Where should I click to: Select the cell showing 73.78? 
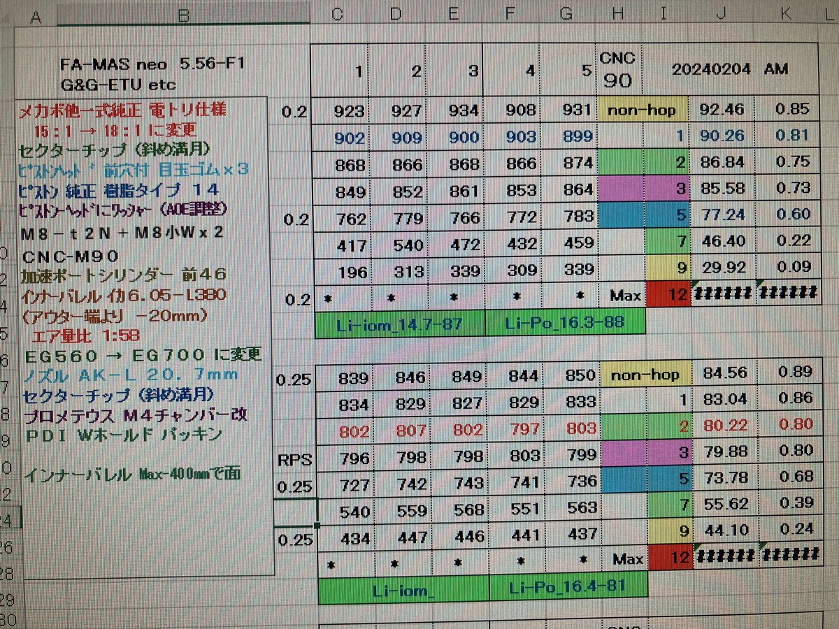727,477
